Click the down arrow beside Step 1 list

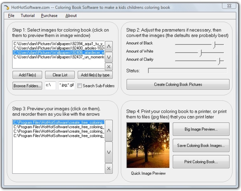[109, 57]
